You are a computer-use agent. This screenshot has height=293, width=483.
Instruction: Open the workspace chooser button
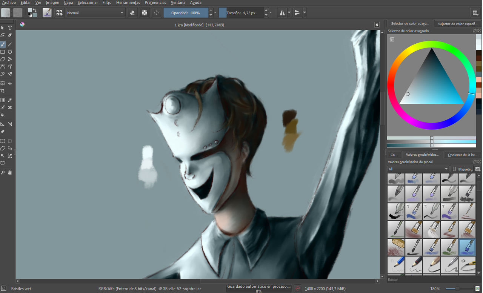click(x=475, y=12)
